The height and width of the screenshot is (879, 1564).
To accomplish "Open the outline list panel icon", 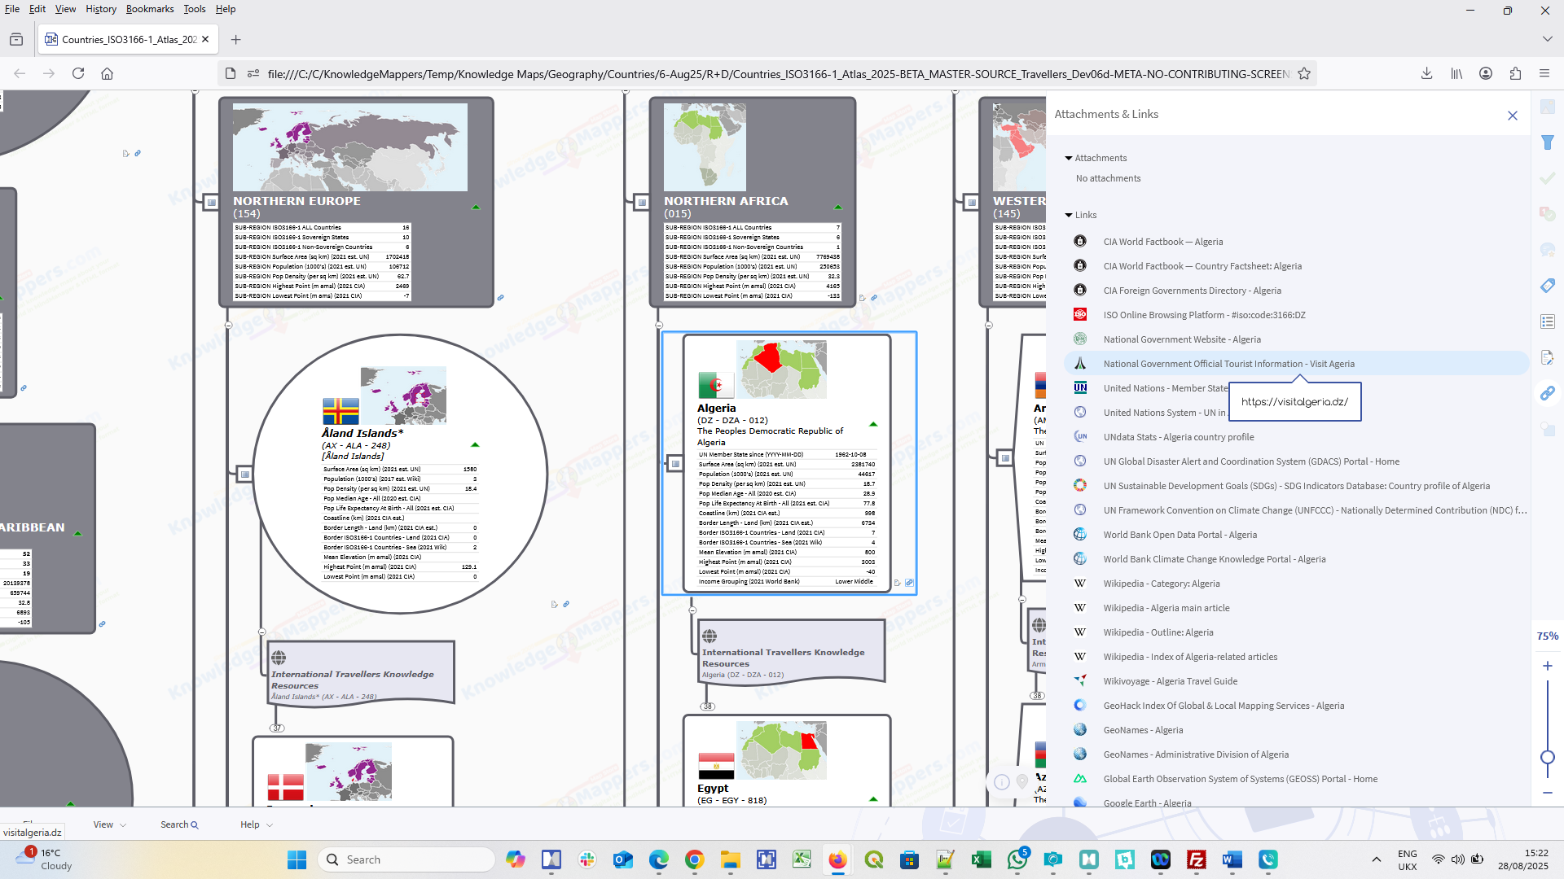I will (1548, 321).
